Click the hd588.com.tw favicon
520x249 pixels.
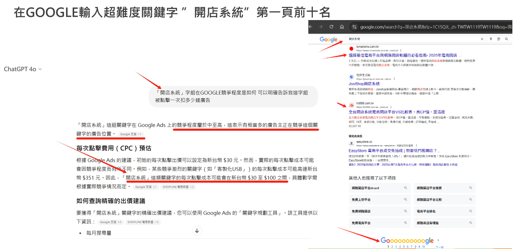pyautogui.click(x=351, y=105)
